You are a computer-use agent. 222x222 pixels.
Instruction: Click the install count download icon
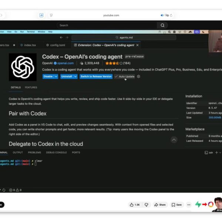(82, 63)
